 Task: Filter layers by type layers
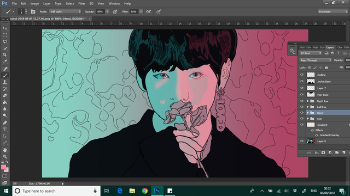[339, 53]
